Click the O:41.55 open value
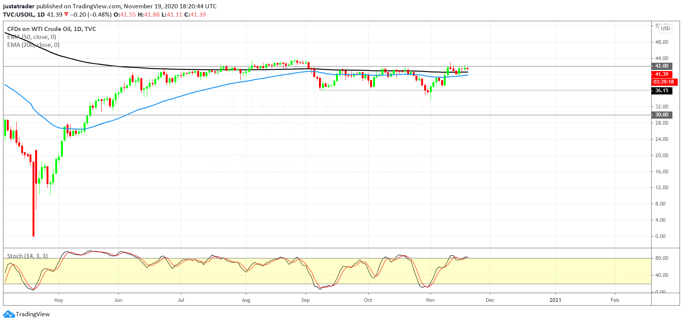Viewport: 683px width, 323px height. (124, 15)
